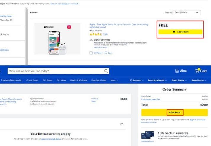Click the credit cards rewards image
Screen dimensions: 211x146
coord(148,135)
